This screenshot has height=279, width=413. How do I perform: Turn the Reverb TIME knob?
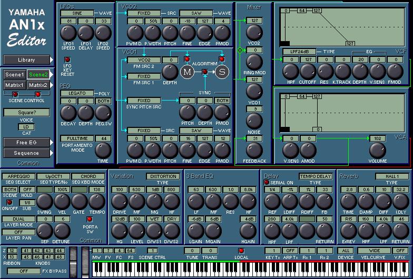click(349, 201)
